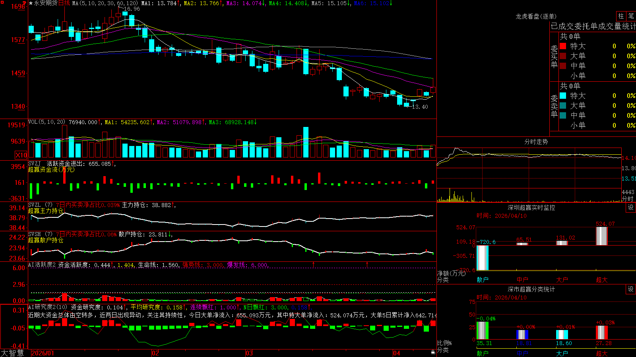Click the 16.96 high price annotation
The image size is (636, 357).
132,9
